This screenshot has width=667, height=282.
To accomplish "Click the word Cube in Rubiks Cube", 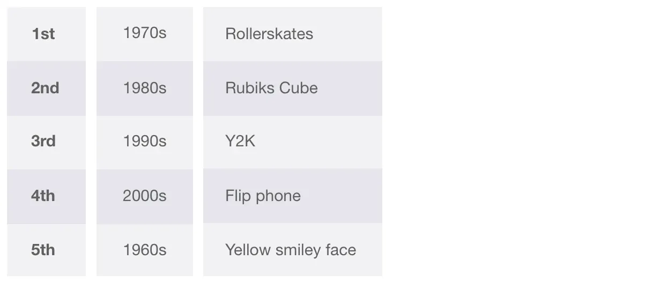I will [x=300, y=88].
